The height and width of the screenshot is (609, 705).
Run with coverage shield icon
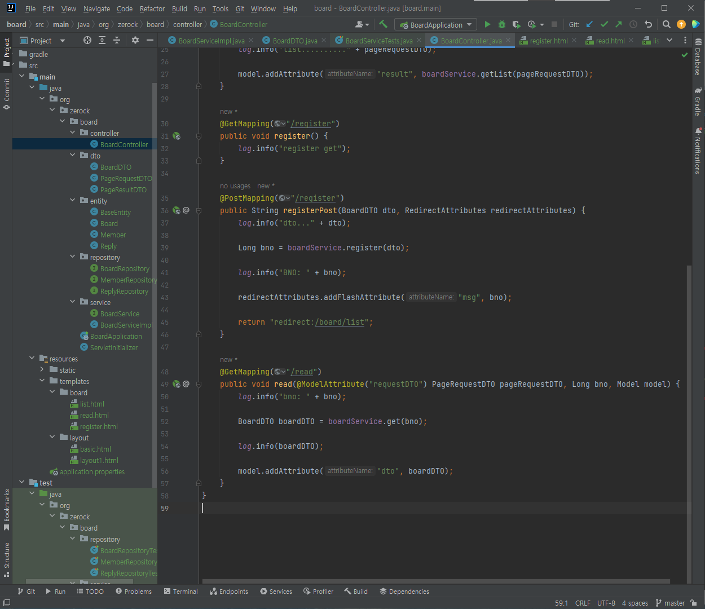[516, 24]
